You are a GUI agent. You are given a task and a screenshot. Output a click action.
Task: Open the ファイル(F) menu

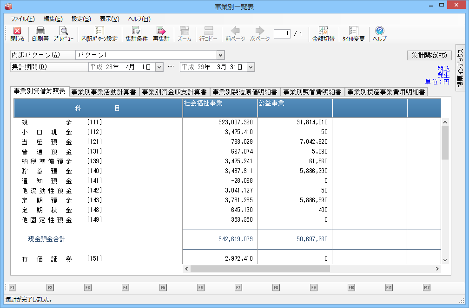pos(22,19)
